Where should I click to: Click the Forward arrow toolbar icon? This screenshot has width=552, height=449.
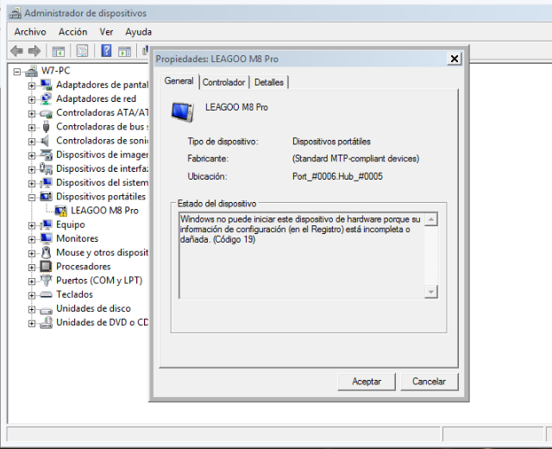[34, 51]
